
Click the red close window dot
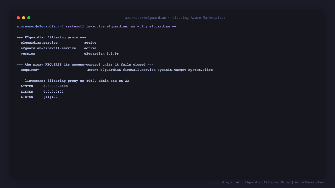(x=18, y=18)
